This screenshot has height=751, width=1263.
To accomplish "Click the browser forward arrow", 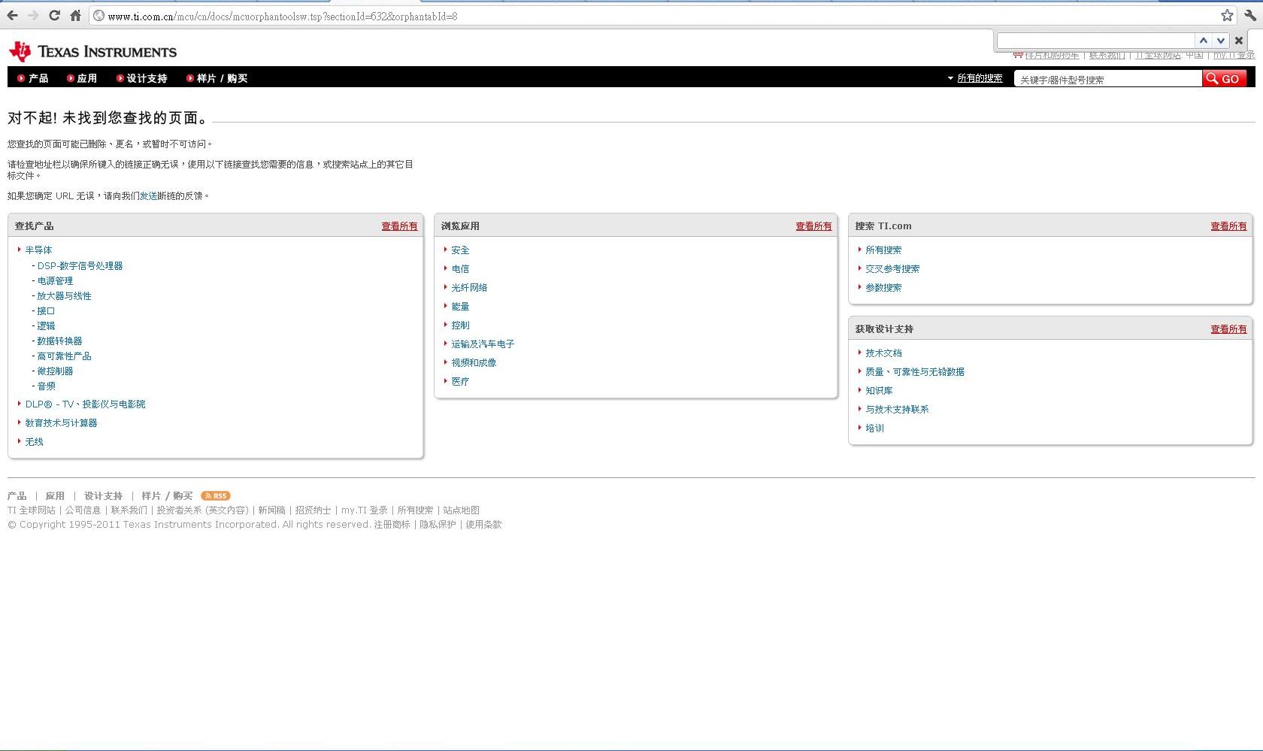I will 33,16.
